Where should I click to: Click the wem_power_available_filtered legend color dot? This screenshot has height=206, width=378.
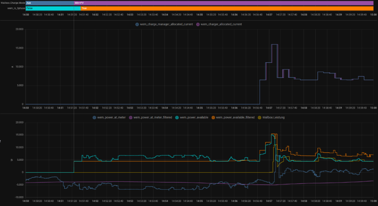coord(214,117)
